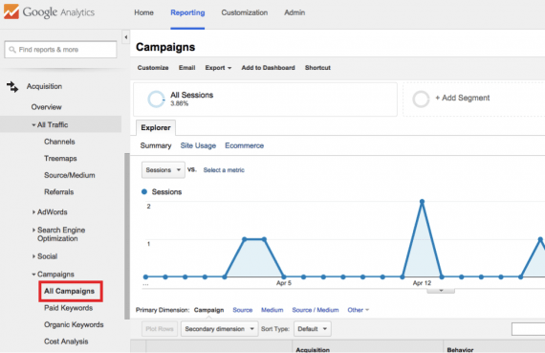Open the Sessions metric dropdown
This screenshot has width=545, height=353.
point(163,170)
